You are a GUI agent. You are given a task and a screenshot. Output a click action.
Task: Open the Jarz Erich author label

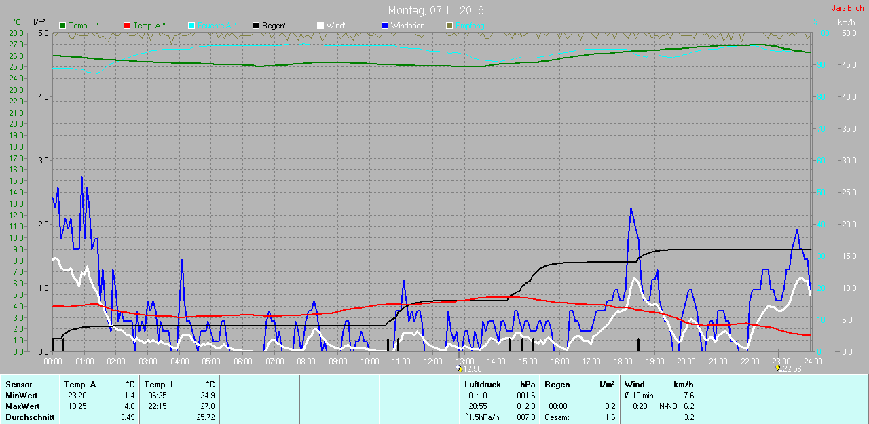click(847, 8)
